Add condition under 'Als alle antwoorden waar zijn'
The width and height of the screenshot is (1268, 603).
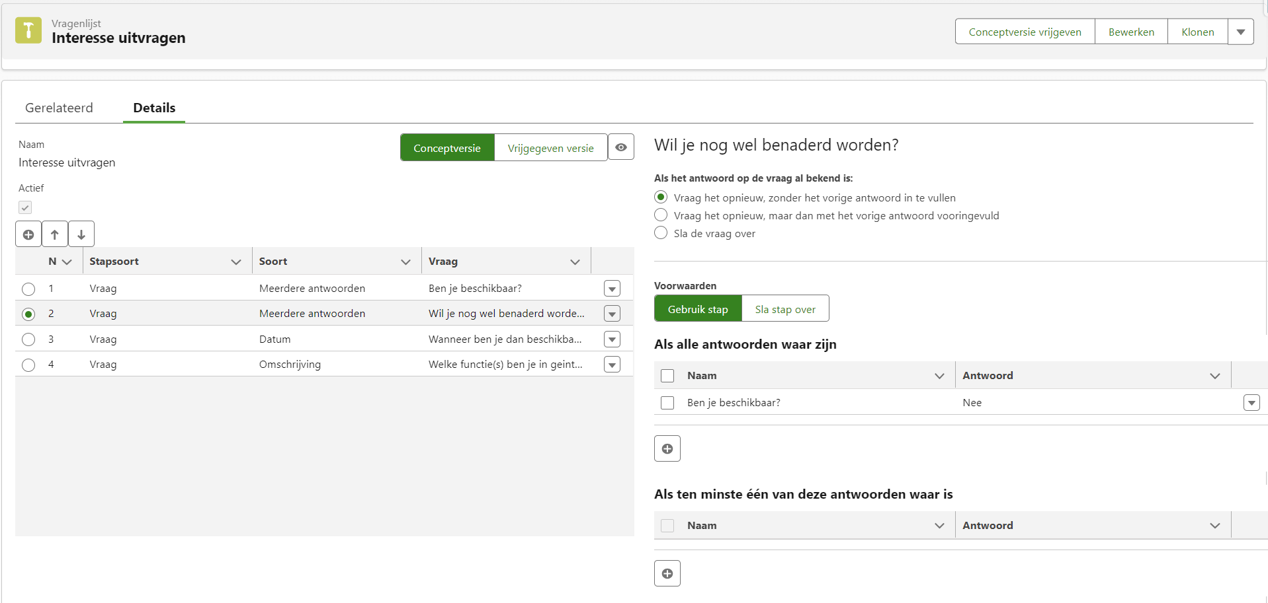(667, 449)
